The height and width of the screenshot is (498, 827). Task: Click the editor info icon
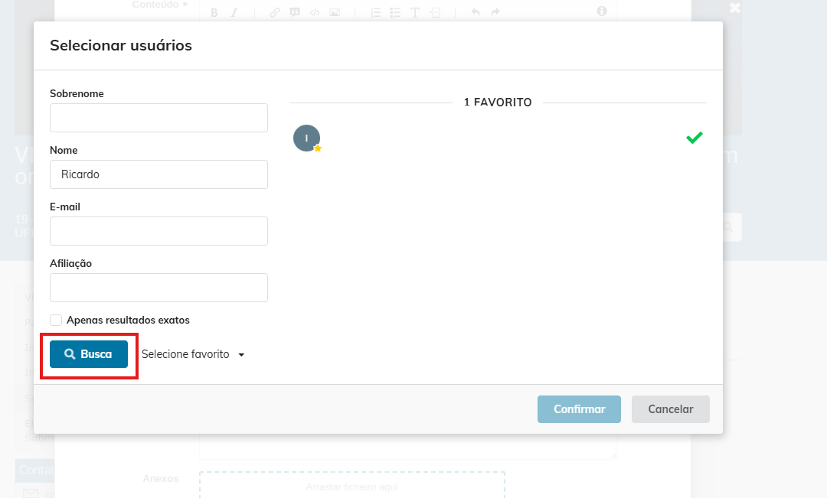point(602,11)
